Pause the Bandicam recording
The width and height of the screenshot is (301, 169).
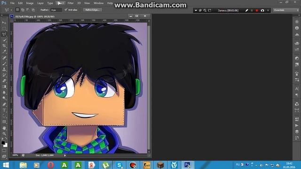252,10
